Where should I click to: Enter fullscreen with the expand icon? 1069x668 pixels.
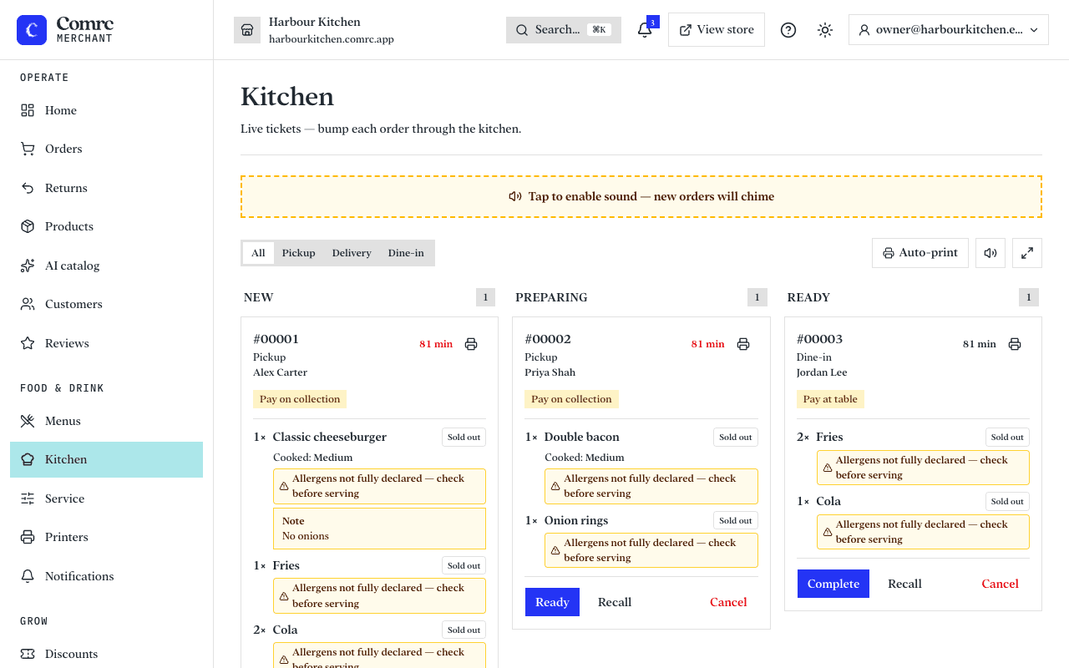(x=1027, y=253)
